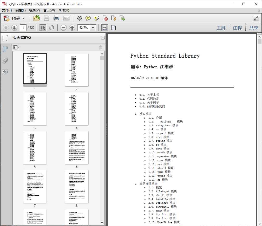Select page 6 thumbnail
Image resolution: width=262 pixels, height=226 pixels.
click(77, 148)
